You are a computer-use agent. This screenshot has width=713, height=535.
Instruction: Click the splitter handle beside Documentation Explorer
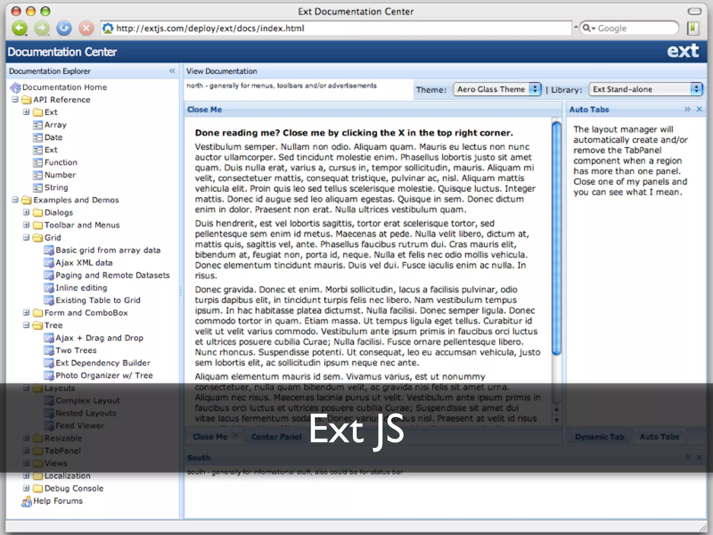point(181,291)
